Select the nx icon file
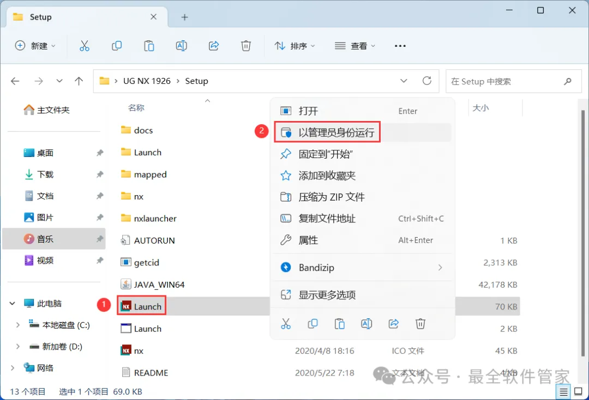Viewport: 589px width, 400px height. pyautogui.click(x=132, y=350)
